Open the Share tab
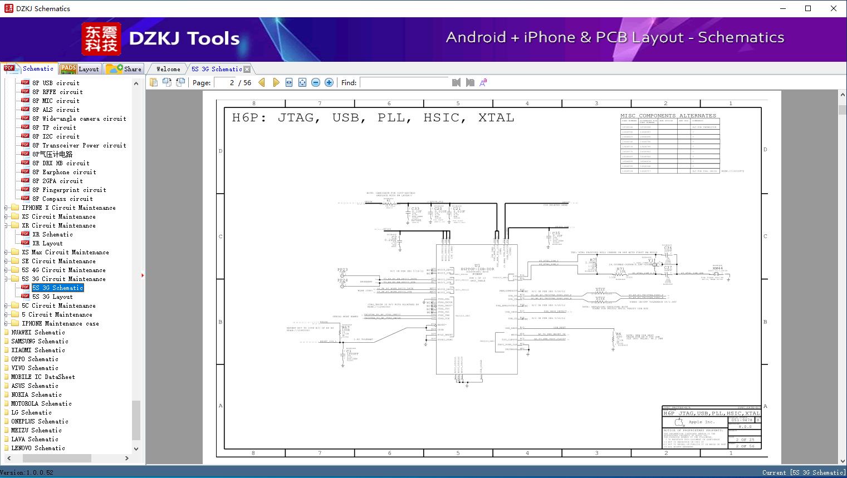 pos(124,69)
